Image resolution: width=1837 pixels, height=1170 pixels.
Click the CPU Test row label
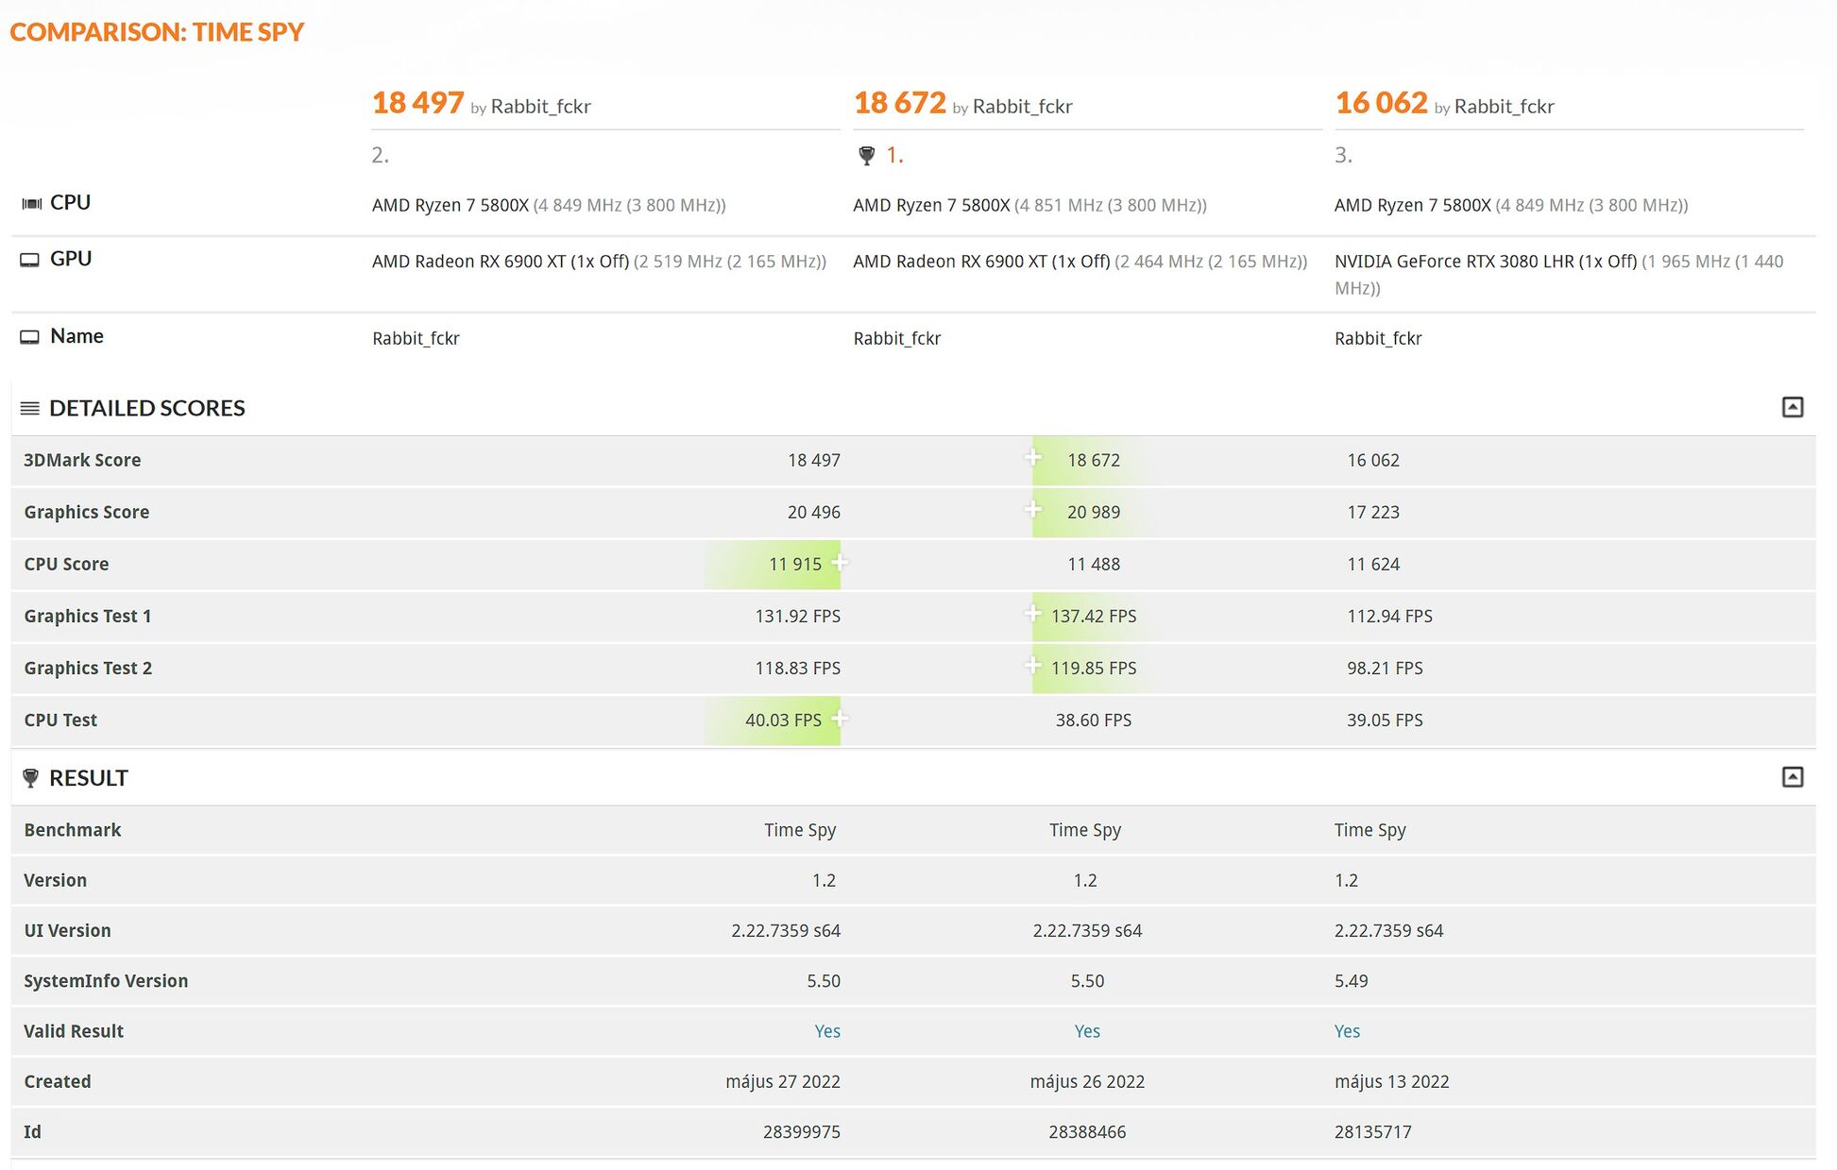[60, 720]
